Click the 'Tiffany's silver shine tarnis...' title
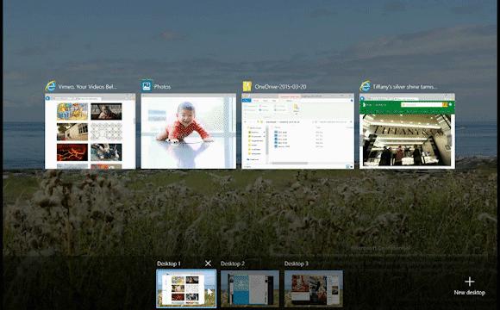 tap(405, 87)
